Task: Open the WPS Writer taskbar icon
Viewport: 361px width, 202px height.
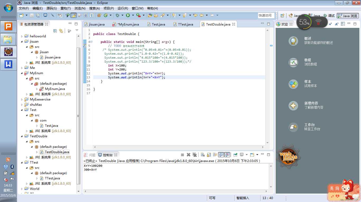Action: click(x=8, y=64)
